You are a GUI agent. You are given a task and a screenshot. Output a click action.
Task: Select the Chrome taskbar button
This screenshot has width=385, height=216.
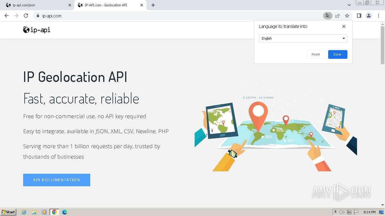pyautogui.click(x=54, y=212)
